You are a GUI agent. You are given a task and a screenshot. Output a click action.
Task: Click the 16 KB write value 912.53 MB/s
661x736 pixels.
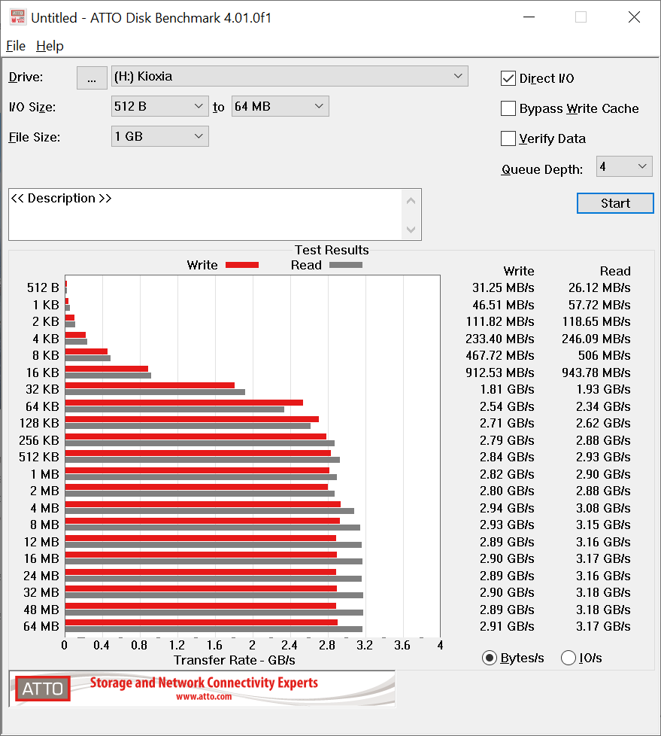click(x=500, y=373)
